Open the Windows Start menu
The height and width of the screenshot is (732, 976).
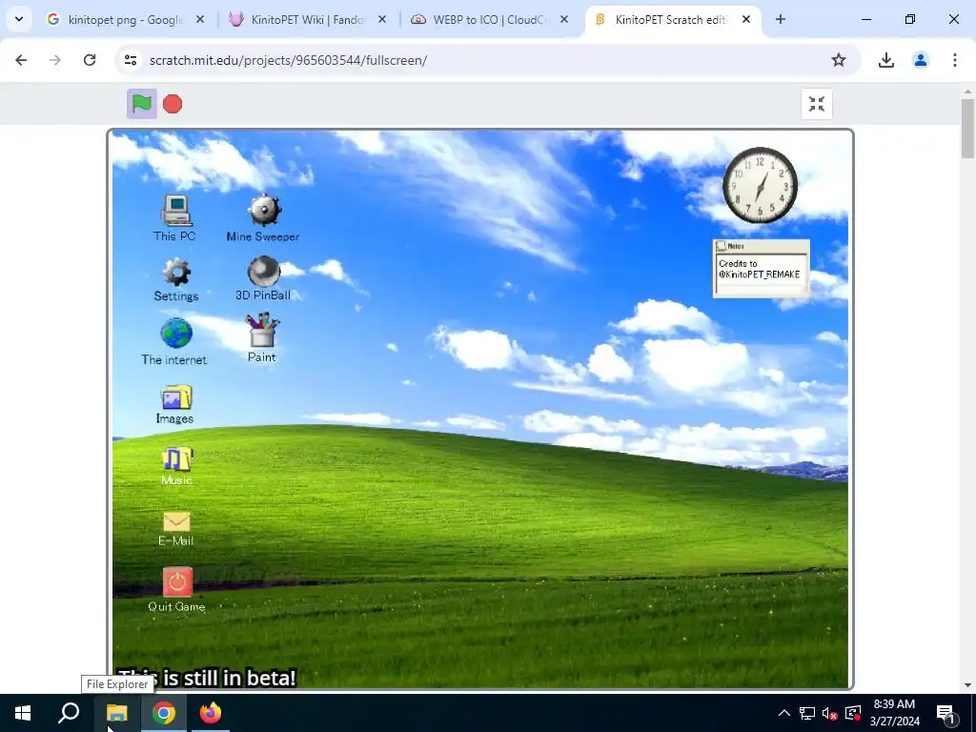(x=23, y=713)
